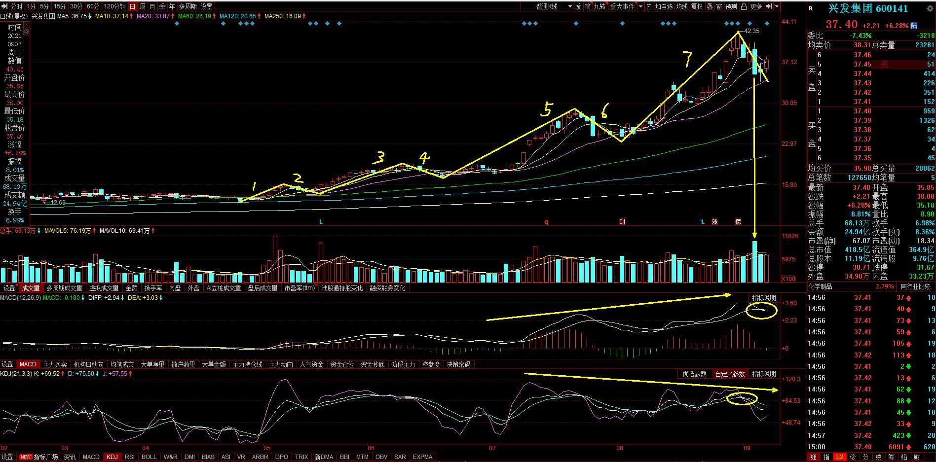This screenshot has width=936, height=462.
Task: Toggle 均线 moving average display
Action: click(x=681, y=6)
